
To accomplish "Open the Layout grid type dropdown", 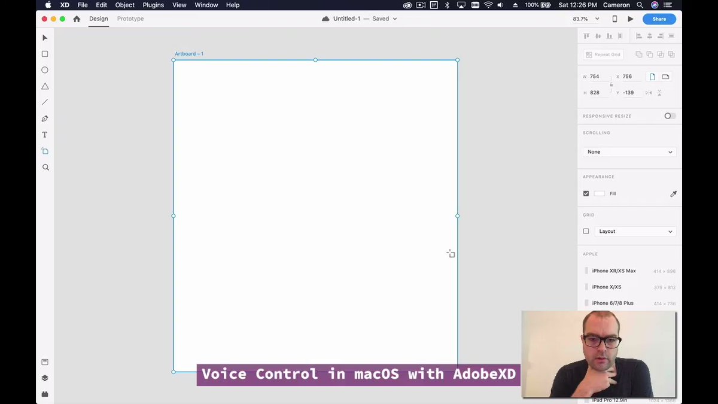I will [635, 232].
